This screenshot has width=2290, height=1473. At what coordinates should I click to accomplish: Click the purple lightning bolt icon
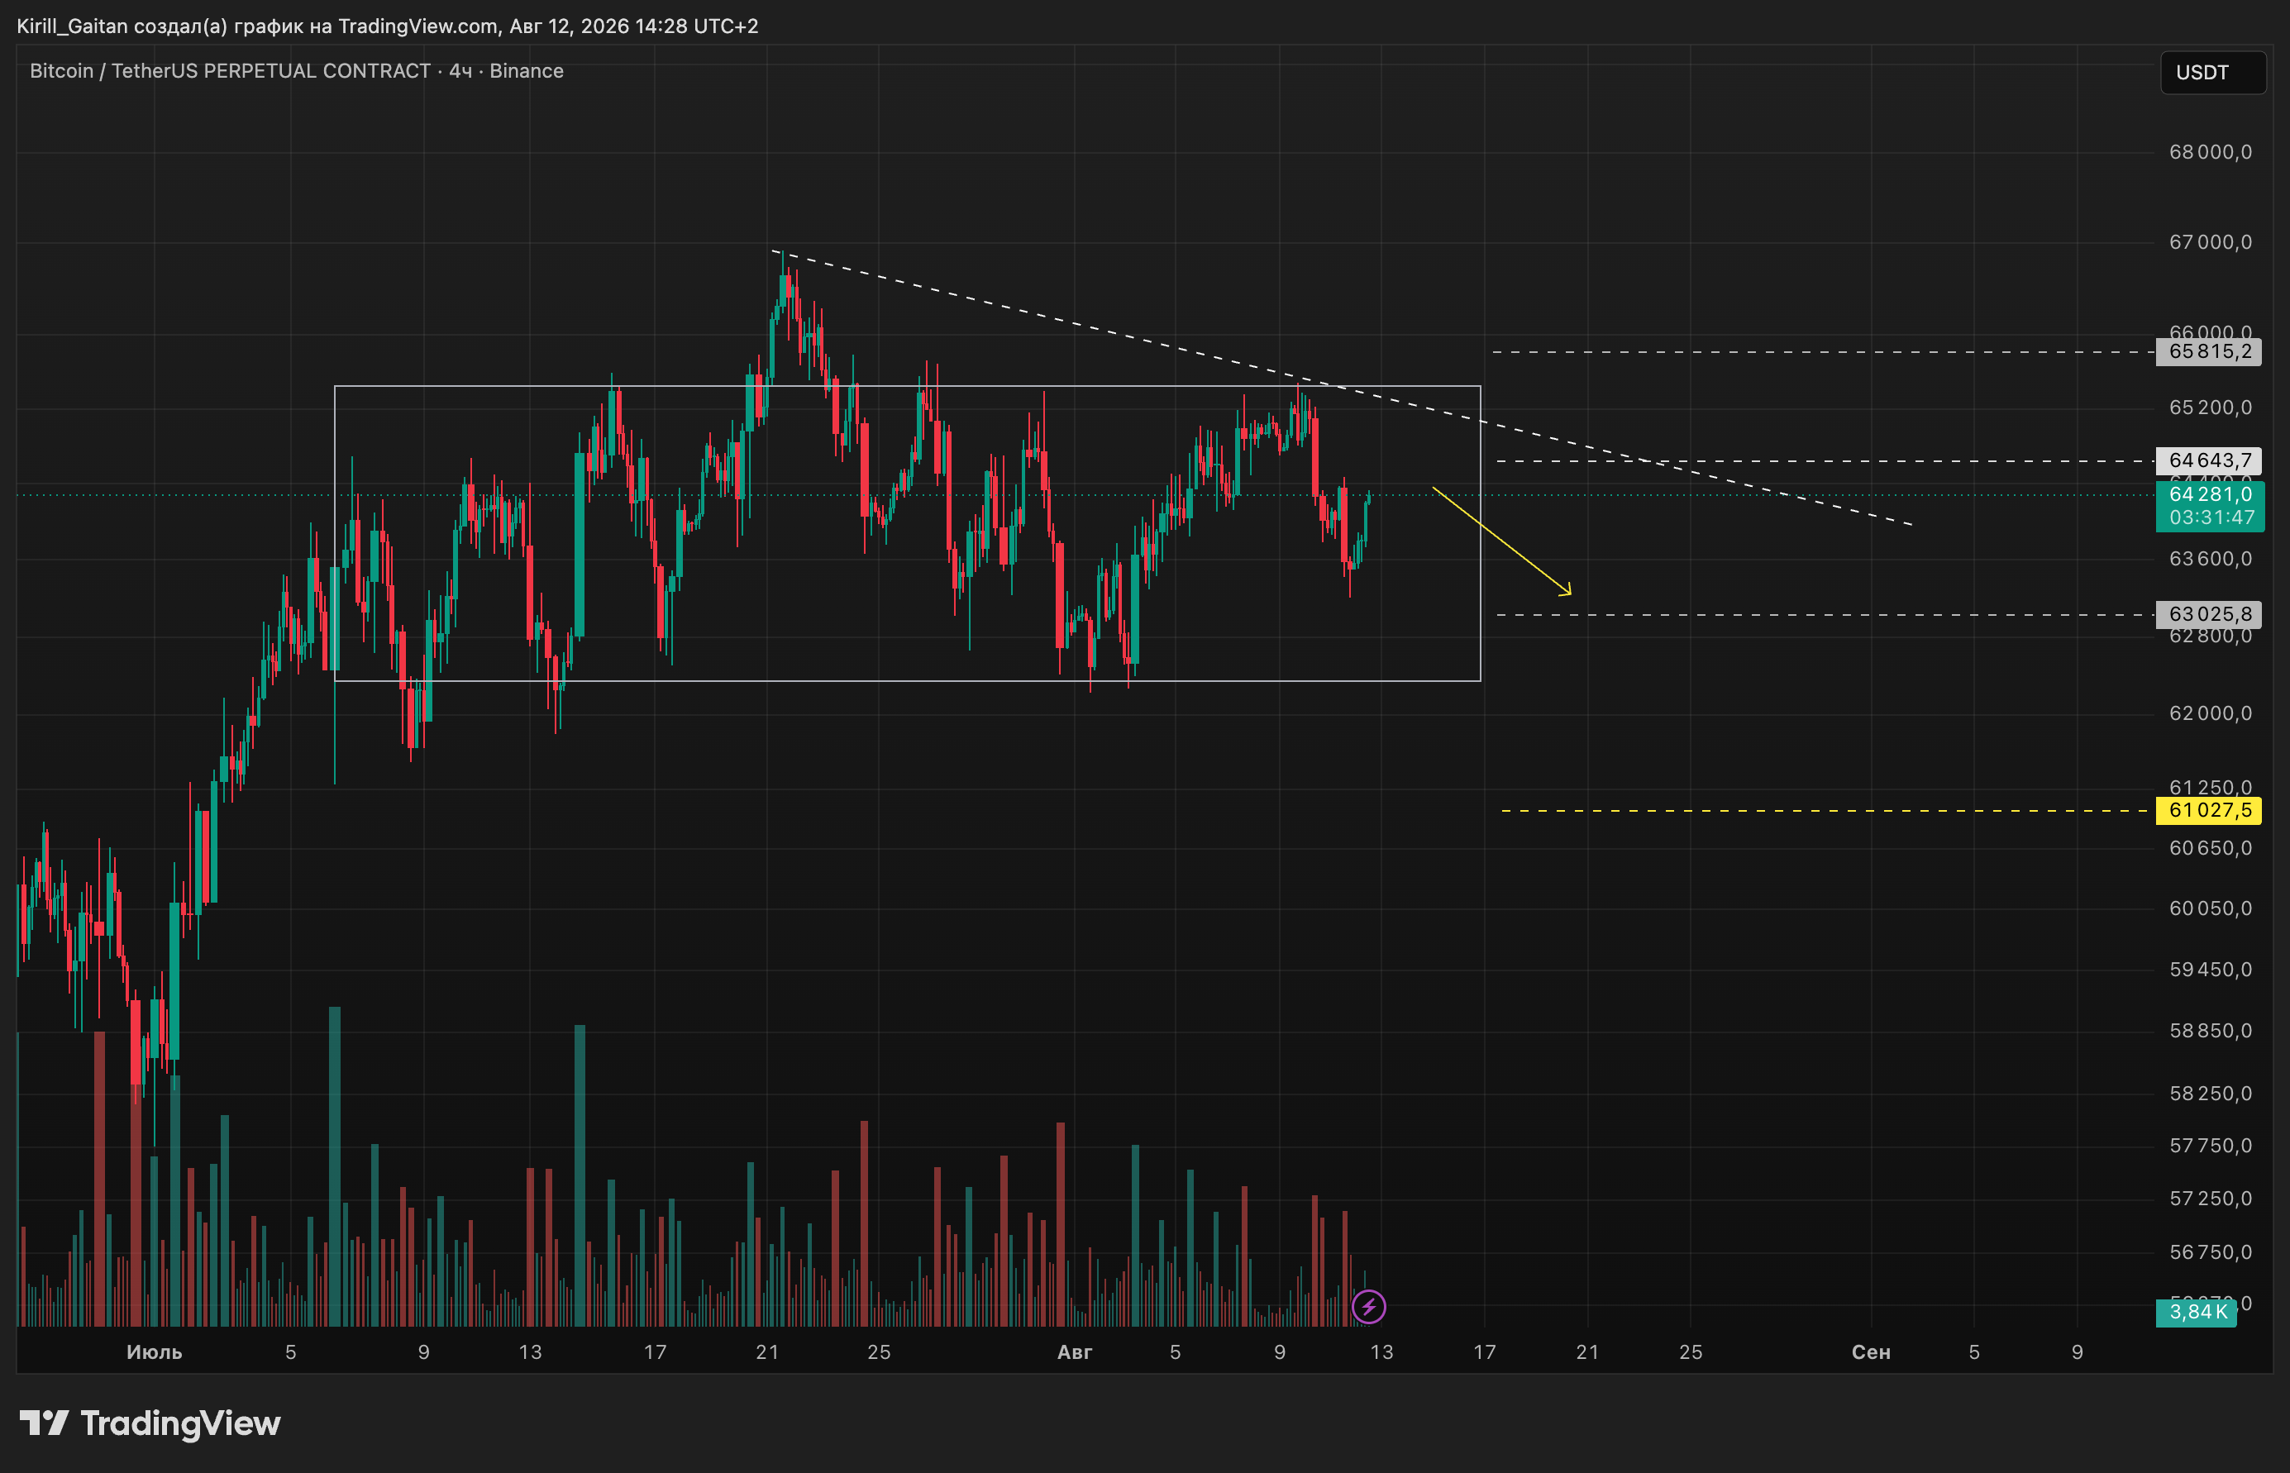[x=1369, y=1307]
